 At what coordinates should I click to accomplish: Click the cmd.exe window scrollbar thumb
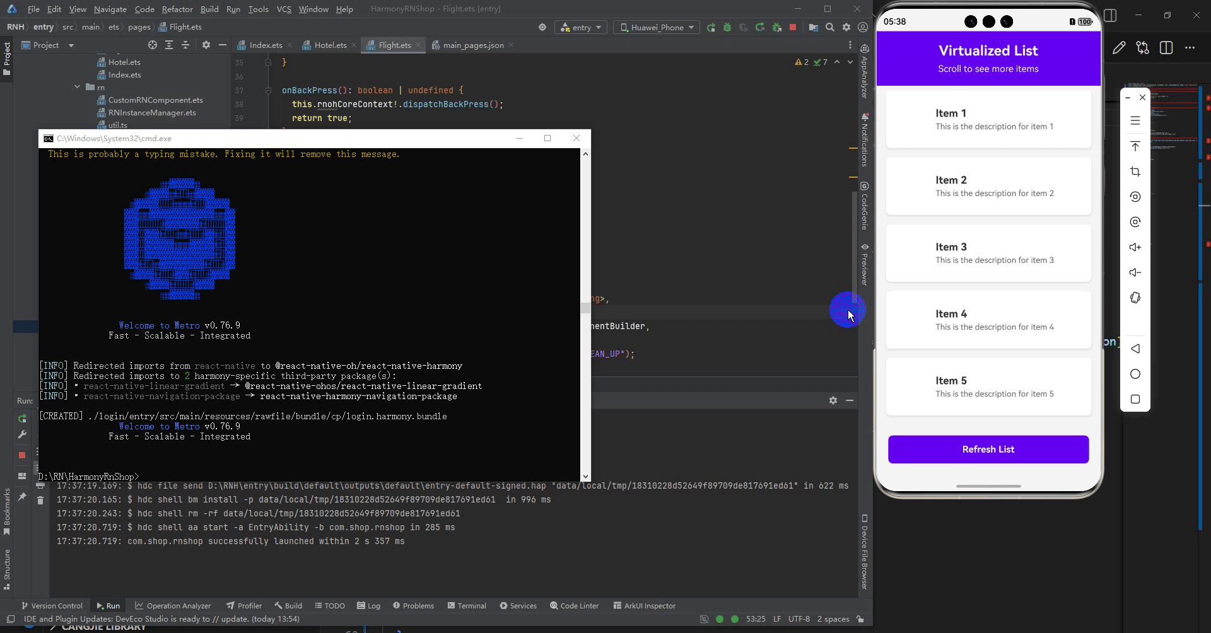585,308
